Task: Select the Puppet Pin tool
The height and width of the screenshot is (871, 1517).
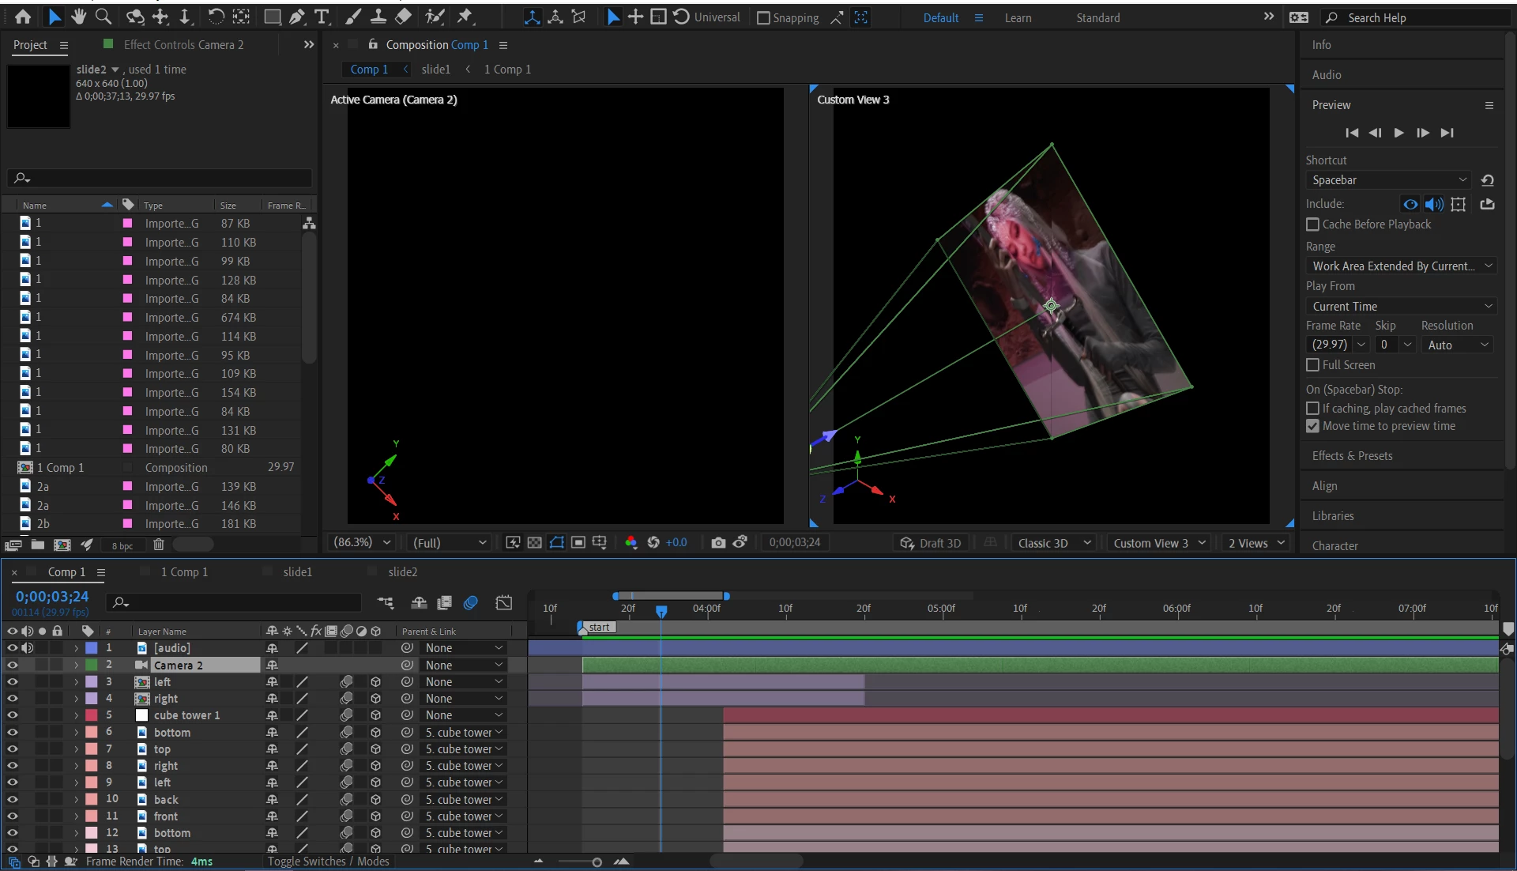Action: 465,17
